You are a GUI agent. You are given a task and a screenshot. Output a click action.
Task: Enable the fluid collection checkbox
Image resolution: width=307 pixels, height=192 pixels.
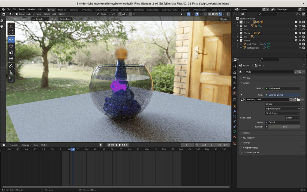click(296, 29)
